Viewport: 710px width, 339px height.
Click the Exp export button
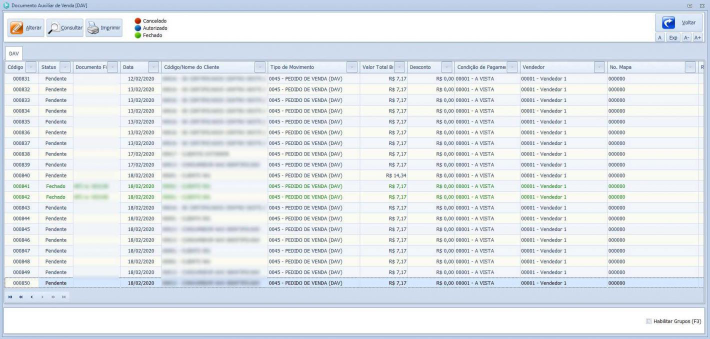673,38
